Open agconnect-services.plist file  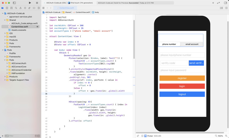20,17
